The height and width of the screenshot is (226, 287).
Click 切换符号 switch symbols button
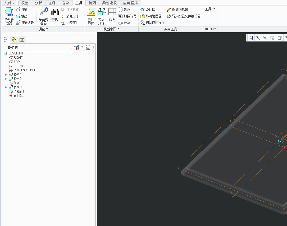(127, 16)
